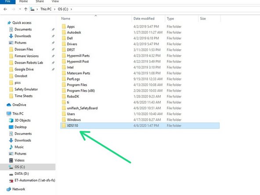260x195 pixels.
Task: Expand chevron before This PC in address bar
Action: (37, 9)
